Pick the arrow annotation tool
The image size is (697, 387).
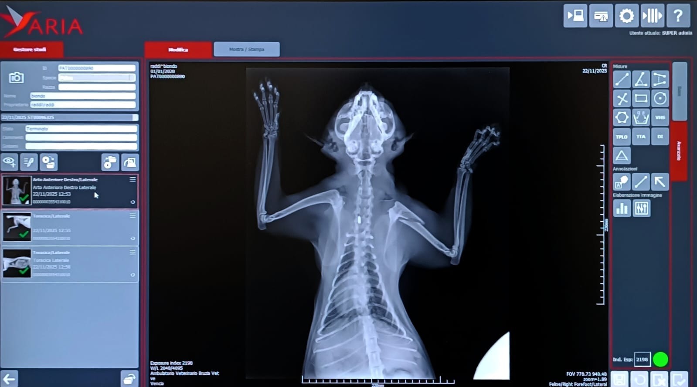660,182
